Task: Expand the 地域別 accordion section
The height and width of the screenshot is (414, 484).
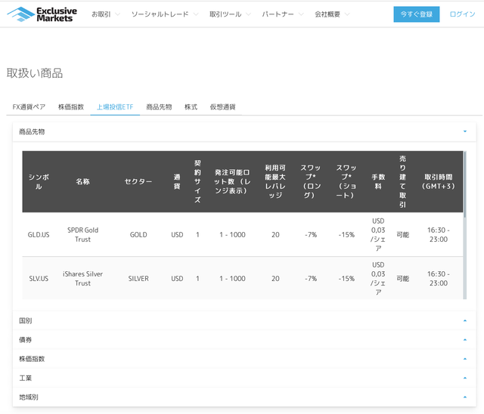Action: pyautogui.click(x=244, y=397)
